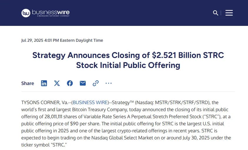Share article on Facebook
This screenshot has height=150, width=248.
70,83
